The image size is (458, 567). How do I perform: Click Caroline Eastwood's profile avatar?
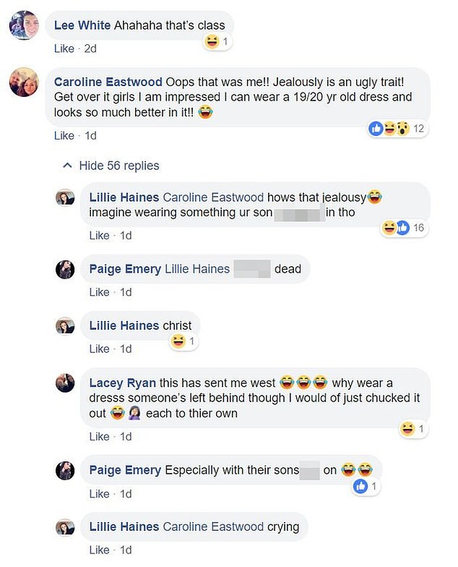pos(23,82)
